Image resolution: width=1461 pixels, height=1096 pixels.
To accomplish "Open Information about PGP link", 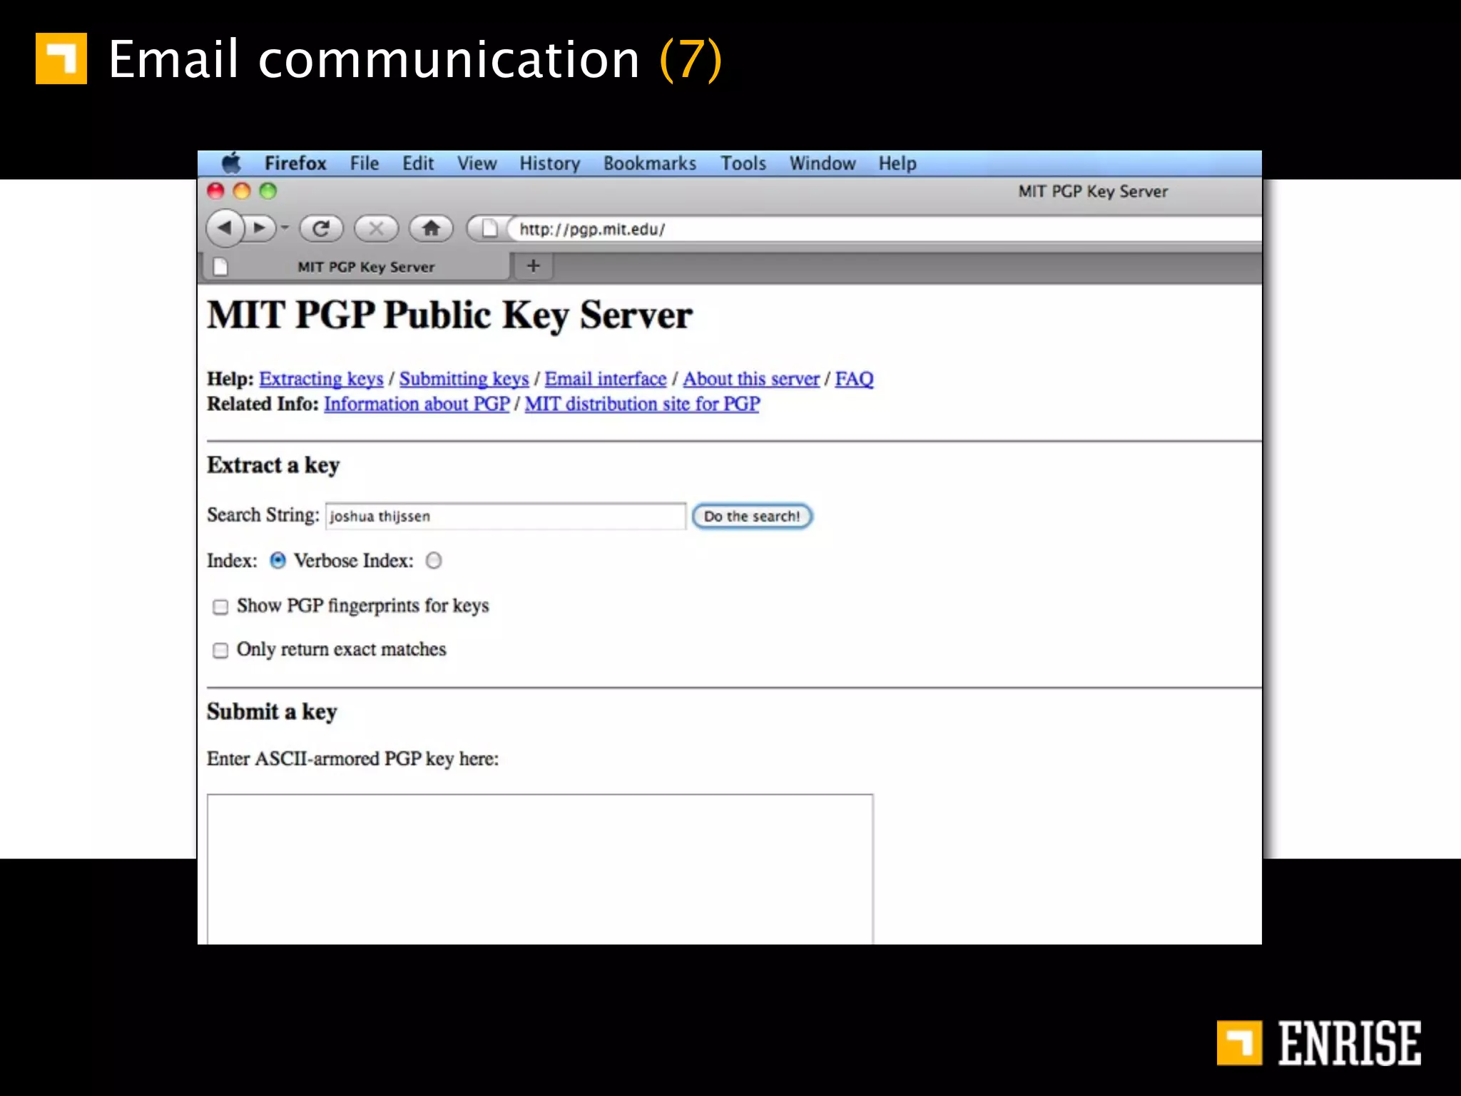I will [x=417, y=404].
